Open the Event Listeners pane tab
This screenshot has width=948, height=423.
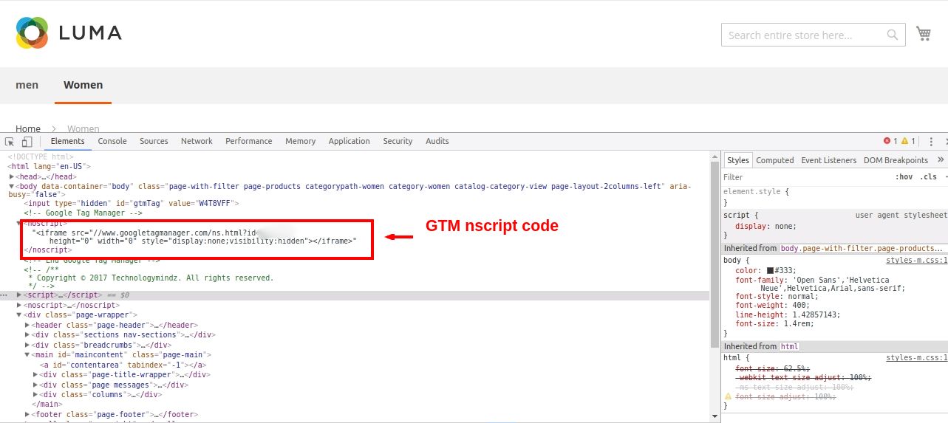828,160
